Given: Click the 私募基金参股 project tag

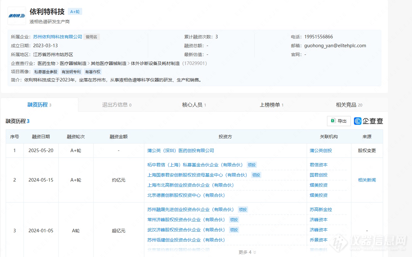Looking at the screenshot, I should [46, 72].
